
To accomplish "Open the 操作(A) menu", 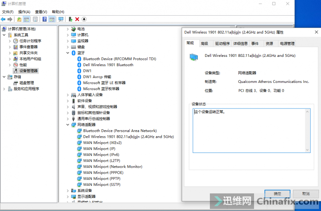I will [x=24, y=12].
